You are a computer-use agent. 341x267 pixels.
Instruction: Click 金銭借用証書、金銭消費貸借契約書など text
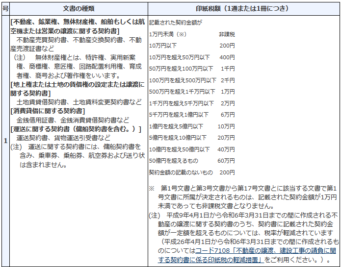(73, 120)
